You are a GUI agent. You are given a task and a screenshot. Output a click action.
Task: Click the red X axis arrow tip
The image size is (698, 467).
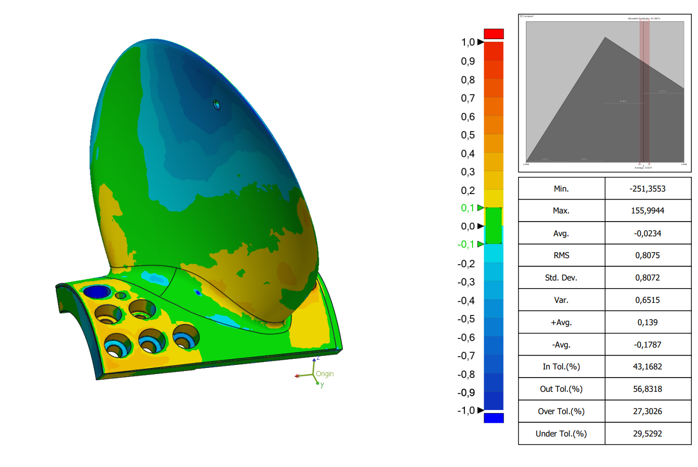(x=297, y=376)
